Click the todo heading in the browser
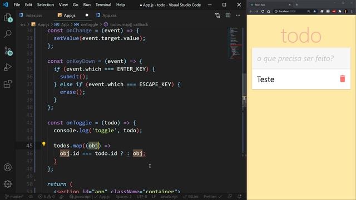Viewport: 356px width, 200px height. 301,36
